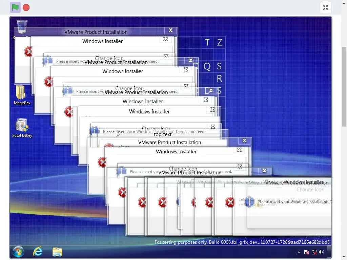The height and width of the screenshot is (260, 347).
Task: Click the browser page vertical scrollbar thumb
Action: pyautogui.click(x=344, y=87)
